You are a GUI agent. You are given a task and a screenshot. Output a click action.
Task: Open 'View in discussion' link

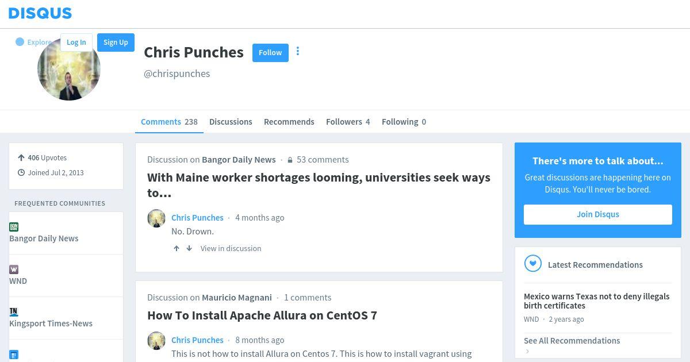click(231, 248)
